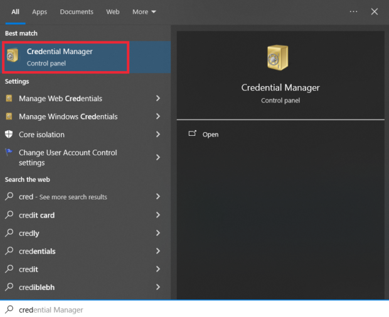Click the Open icon in the right pane
The image size is (389, 317).
[192, 134]
